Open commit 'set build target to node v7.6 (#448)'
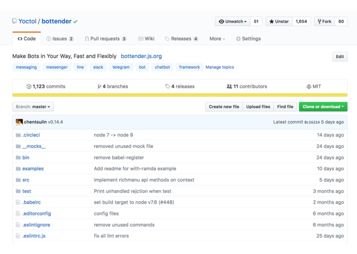 134,202
